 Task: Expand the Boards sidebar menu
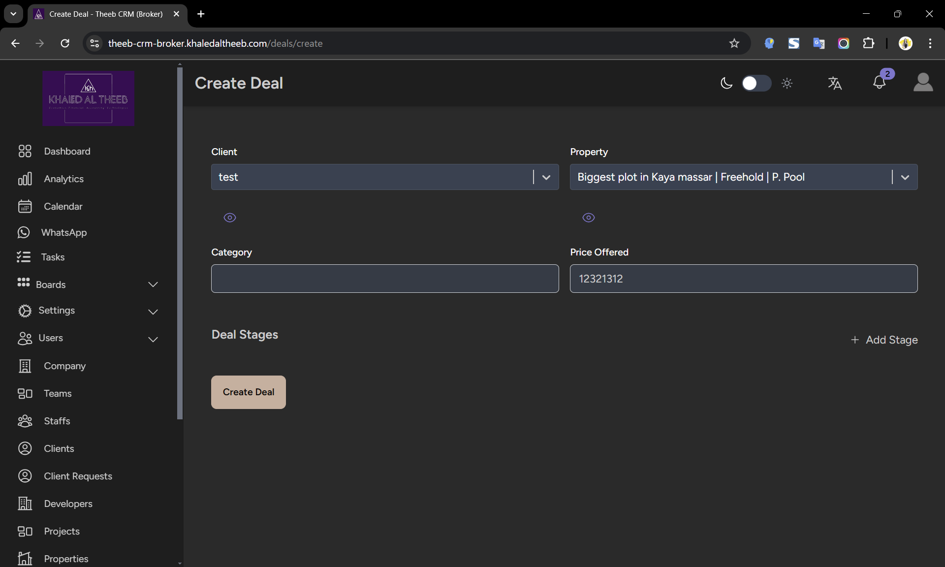point(153,284)
